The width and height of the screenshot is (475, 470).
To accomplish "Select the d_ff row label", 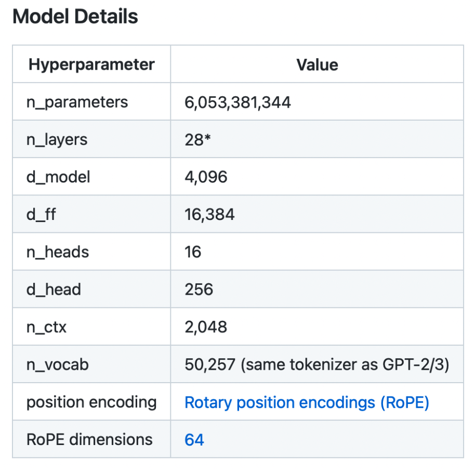I will (41, 214).
